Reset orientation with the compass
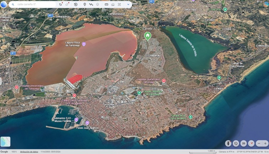 251,143
